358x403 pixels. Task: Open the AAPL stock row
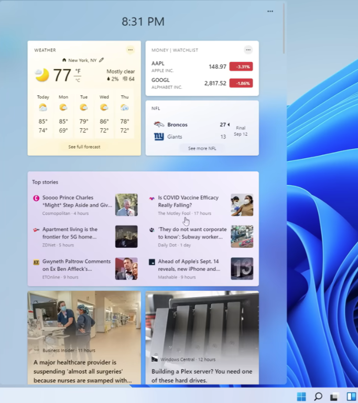click(202, 67)
